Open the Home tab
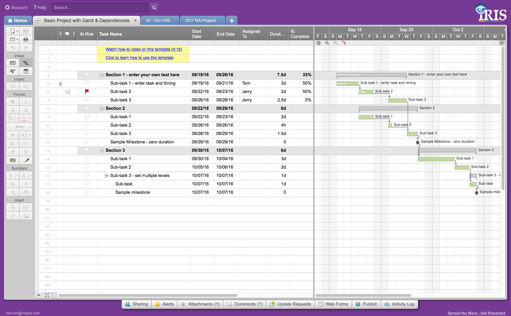 point(18,20)
